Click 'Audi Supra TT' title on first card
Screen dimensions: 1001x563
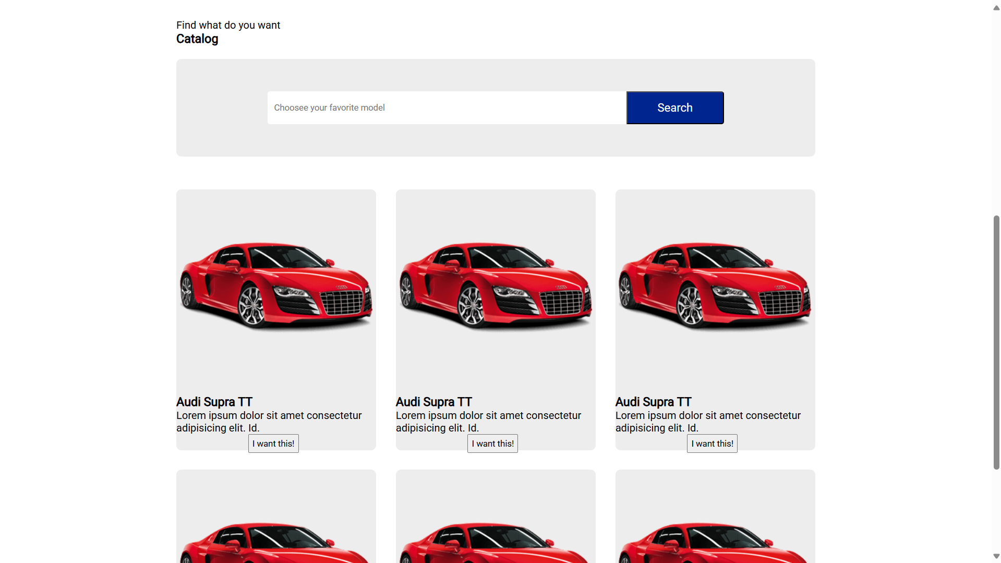pos(214,402)
